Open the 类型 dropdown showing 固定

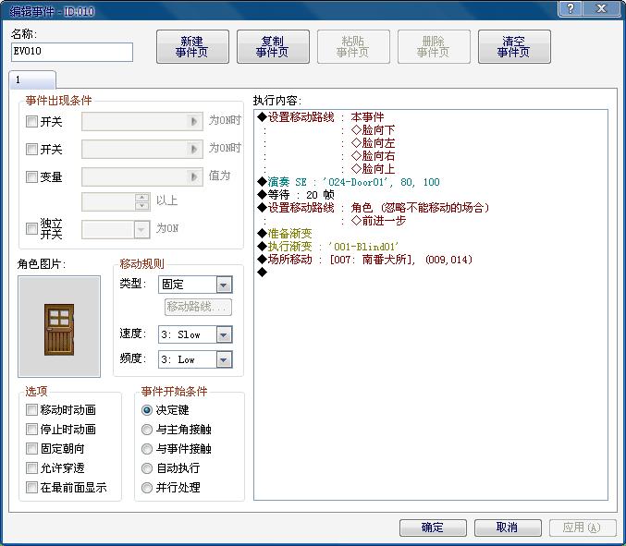coord(195,285)
